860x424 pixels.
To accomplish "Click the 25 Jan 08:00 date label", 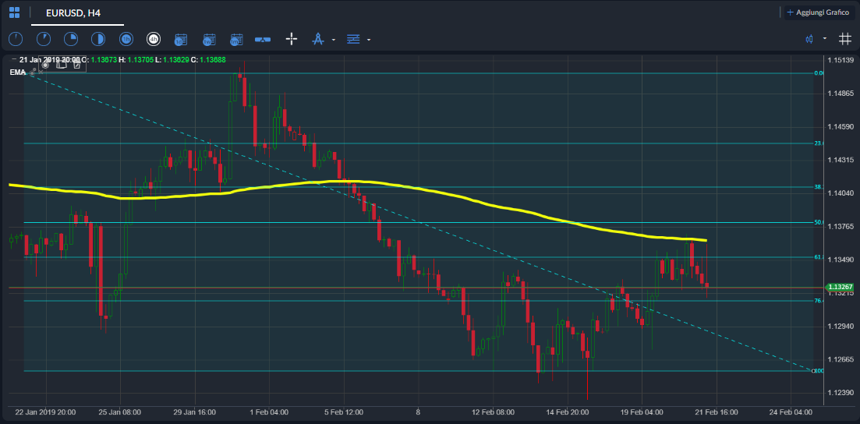I will click(120, 412).
